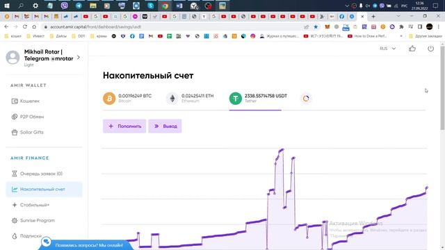Open Sunrise Program in the sidebar
The image size is (445, 250).
click(x=33, y=220)
